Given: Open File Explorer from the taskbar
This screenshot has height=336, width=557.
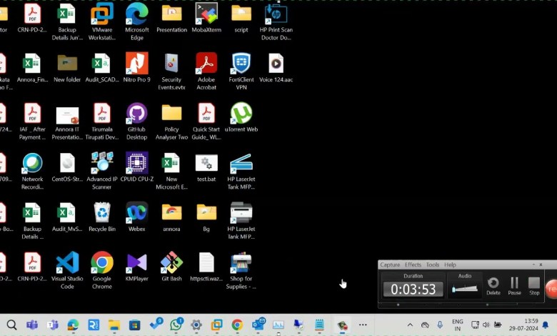Looking at the screenshot, I should [x=114, y=325].
